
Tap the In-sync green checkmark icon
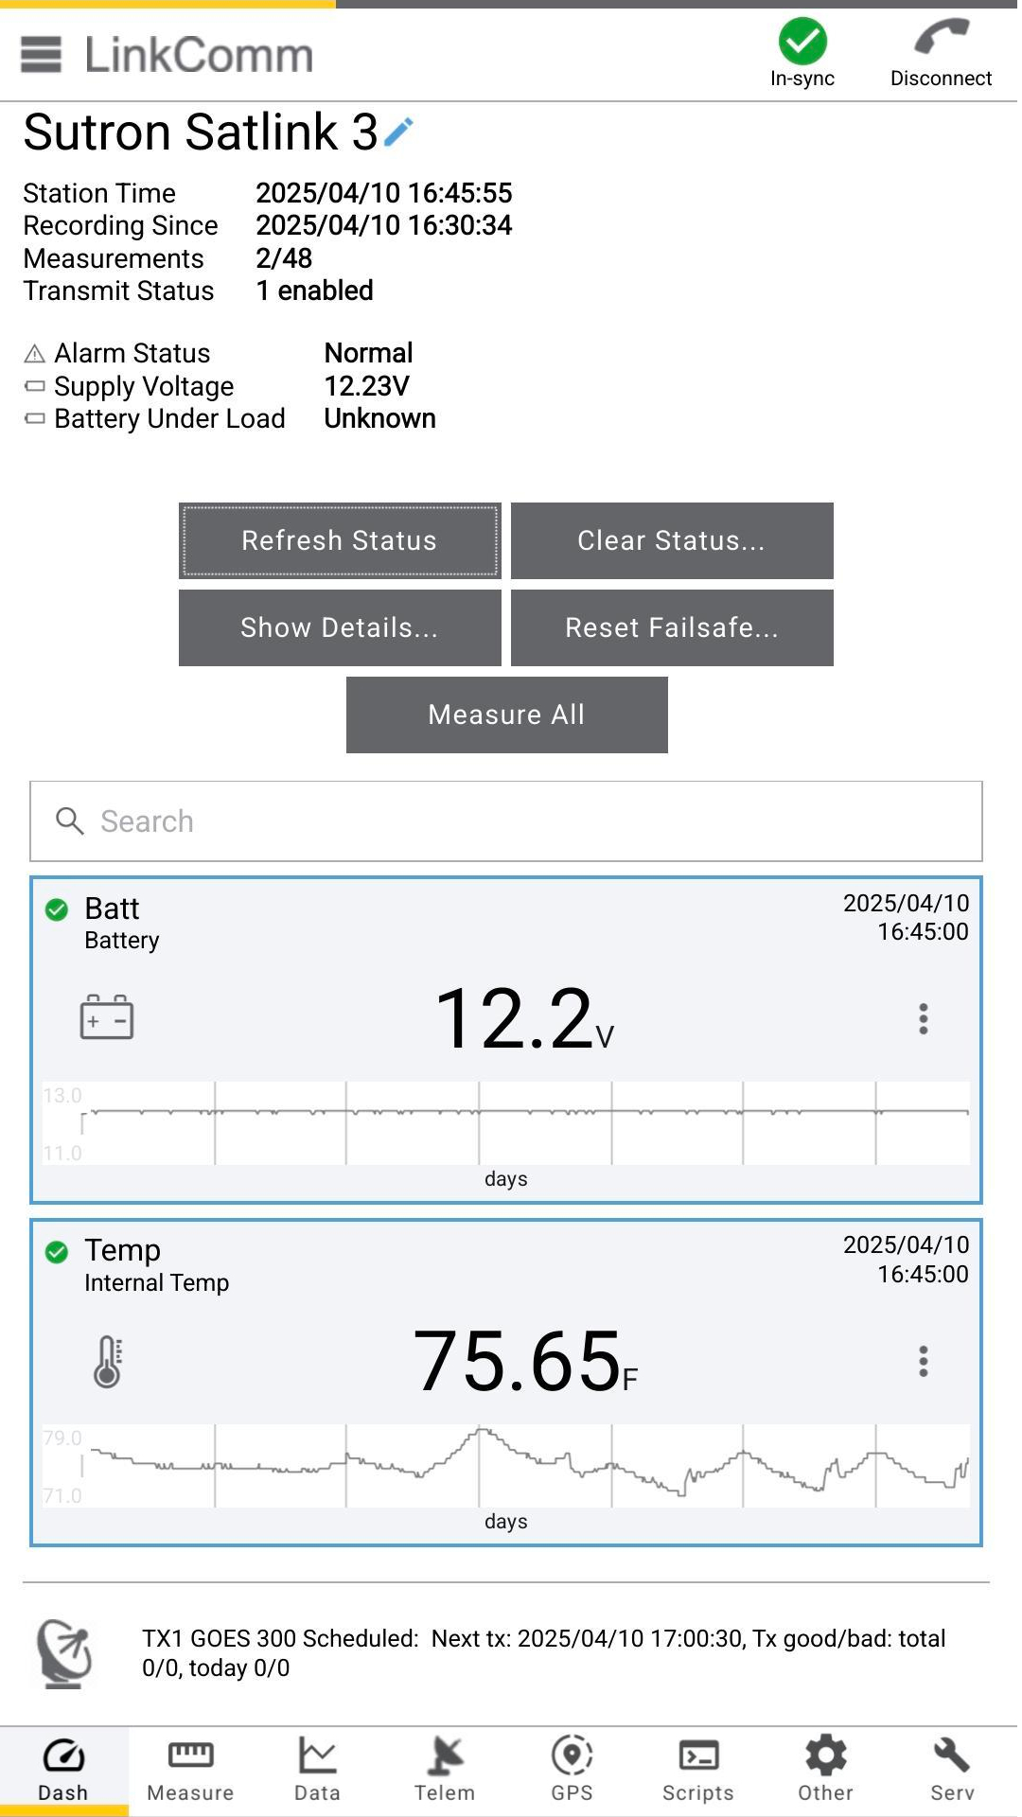pyautogui.click(x=802, y=42)
